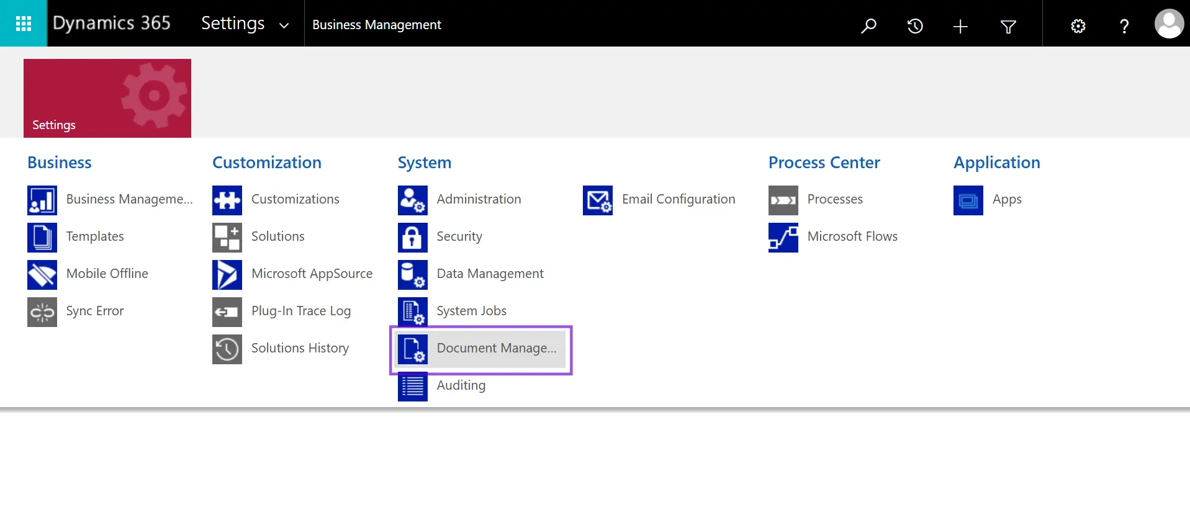Open the Security link text
The height and width of the screenshot is (520, 1190).
click(459, 236)
